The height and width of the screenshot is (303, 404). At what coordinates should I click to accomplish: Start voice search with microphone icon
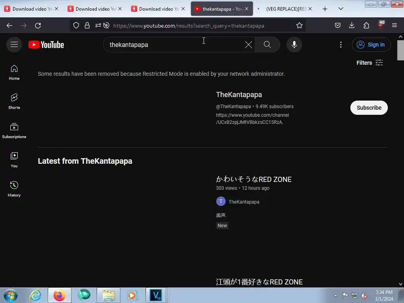(294, 45)
